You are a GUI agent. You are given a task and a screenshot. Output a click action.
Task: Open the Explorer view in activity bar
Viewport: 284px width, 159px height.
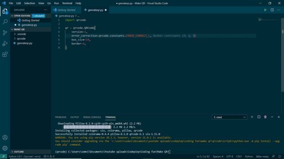pos(5,11)
